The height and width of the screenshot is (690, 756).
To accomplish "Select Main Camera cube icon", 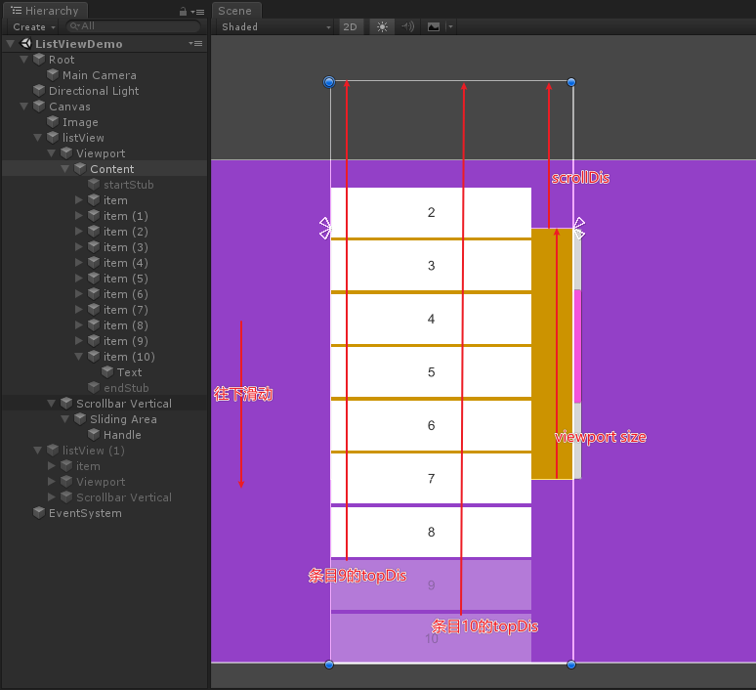I will coord(53,75).
